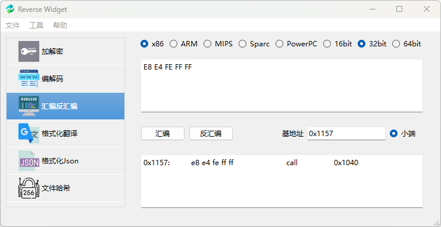Click the 0x1157: address in the output
This screenshot has height=227, width=441.
[x=157, y=163]
